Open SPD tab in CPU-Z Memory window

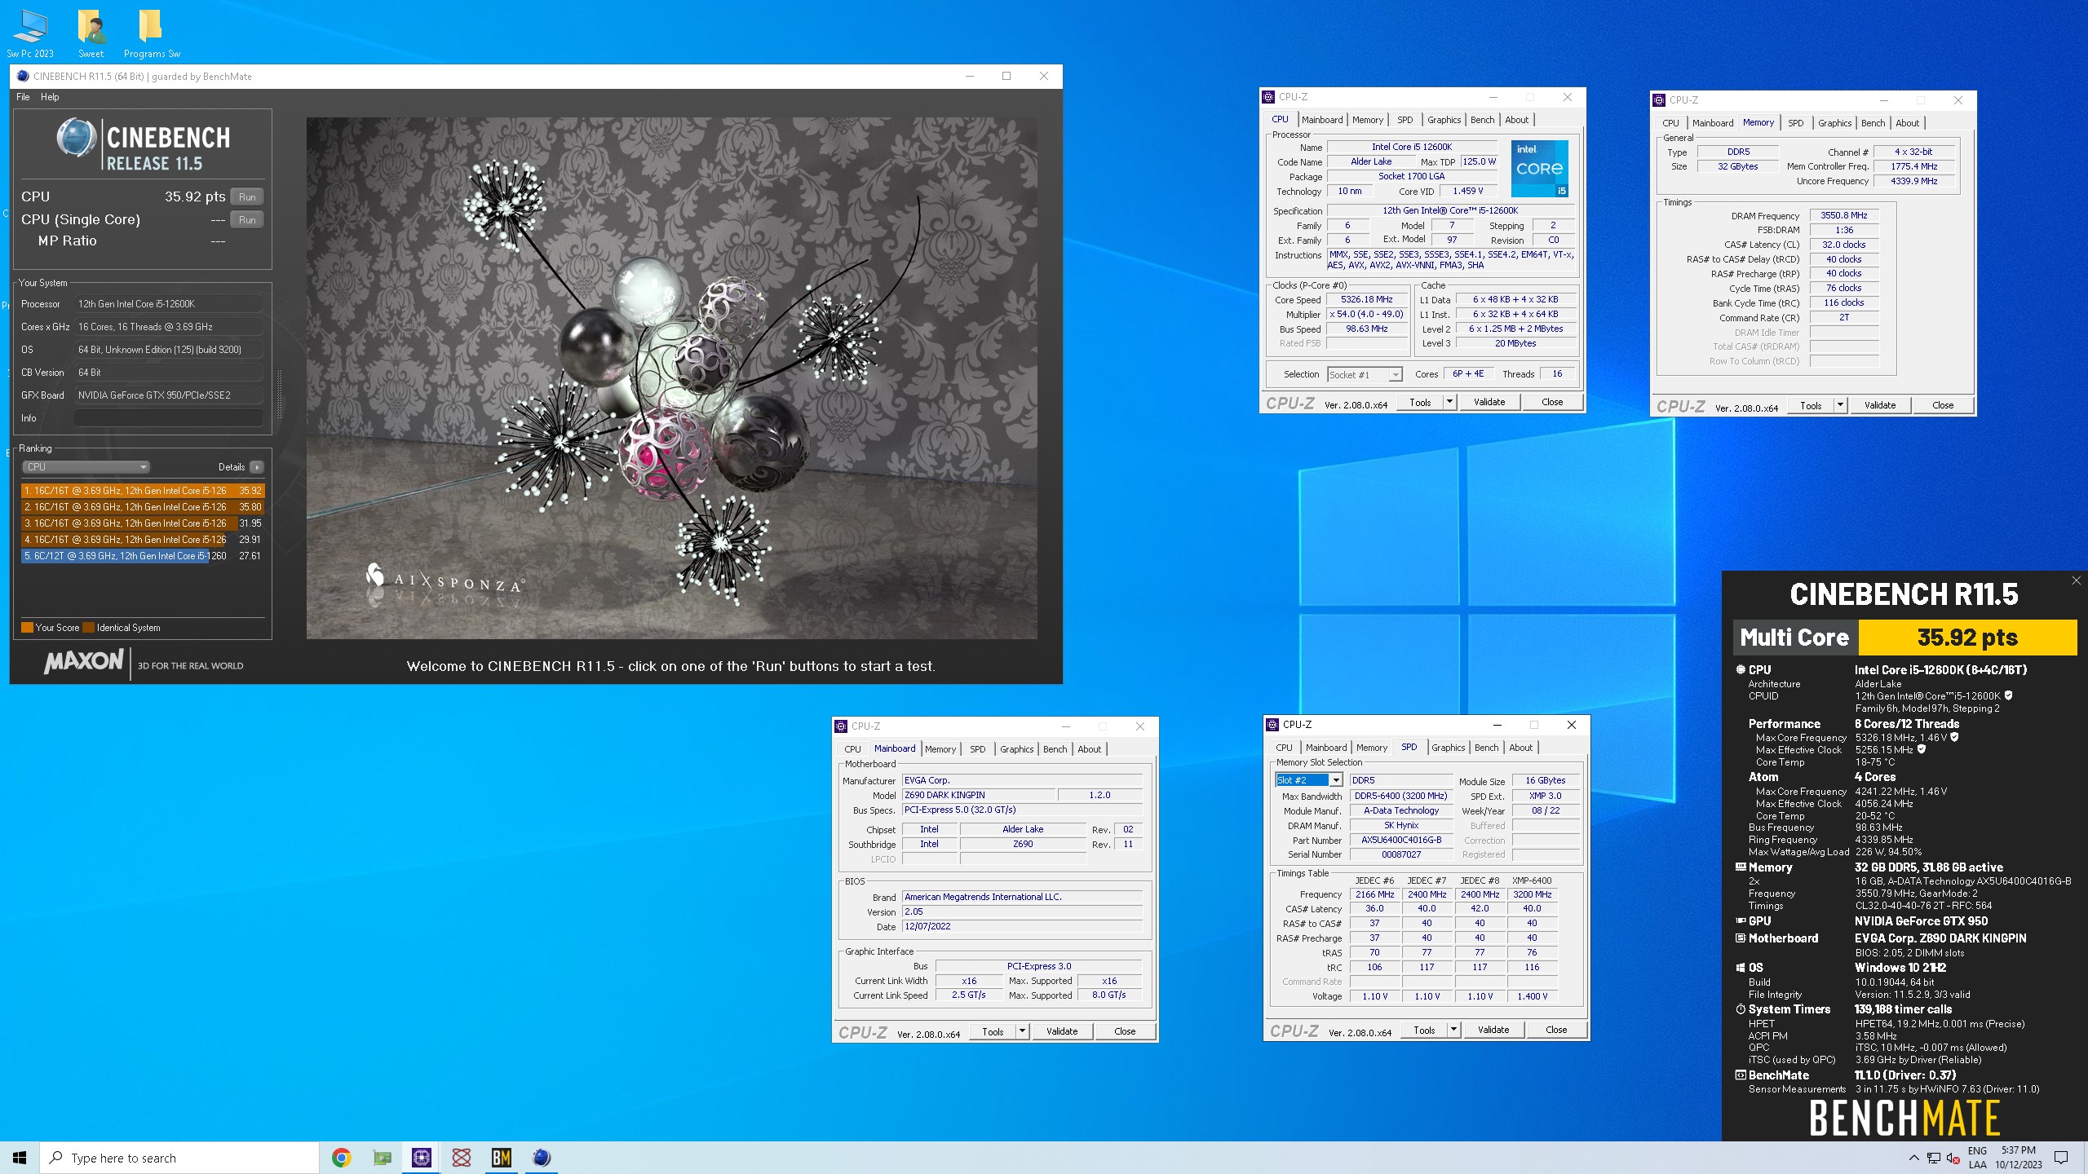point(1795,123)
